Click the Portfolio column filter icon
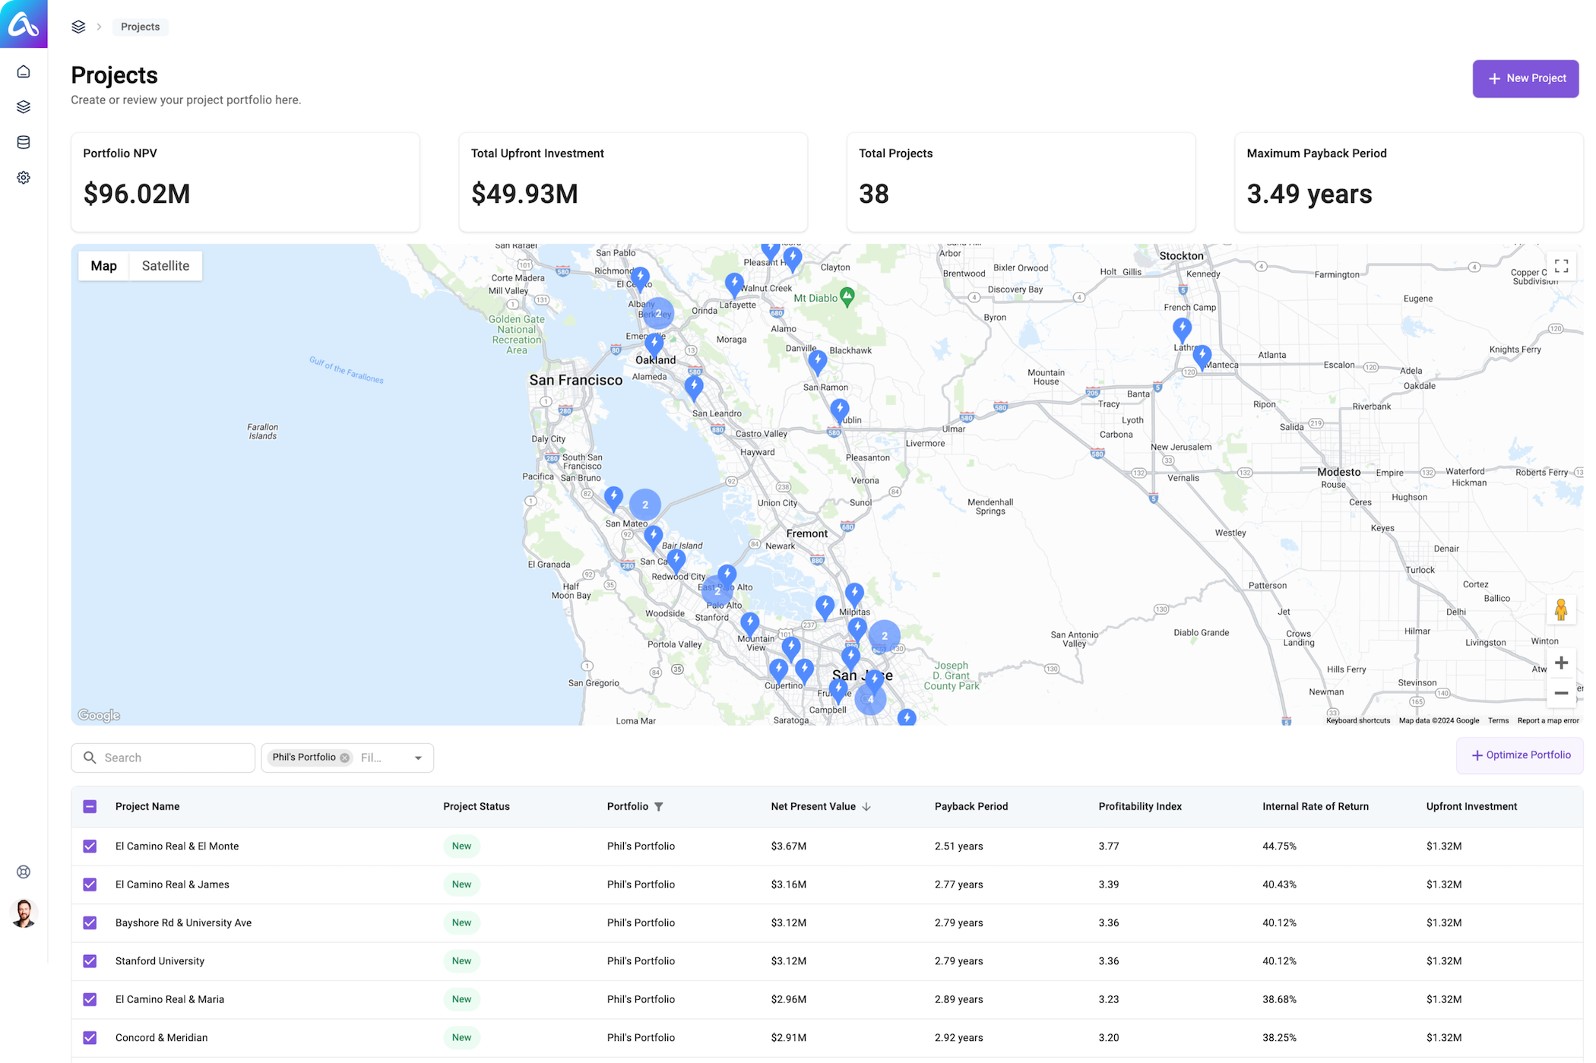The width and height of the screenshot is (1596, 1063). [x=660, y=806]
